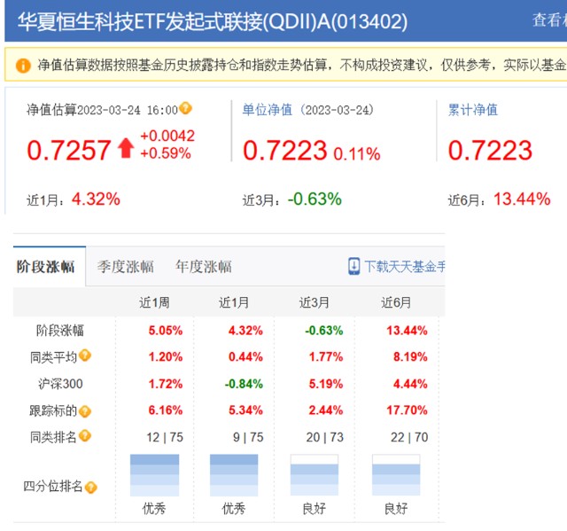Click 跟踪标的 value 5.34%
567x531 pixels.
pyautogui.click(x=245, y=410)
